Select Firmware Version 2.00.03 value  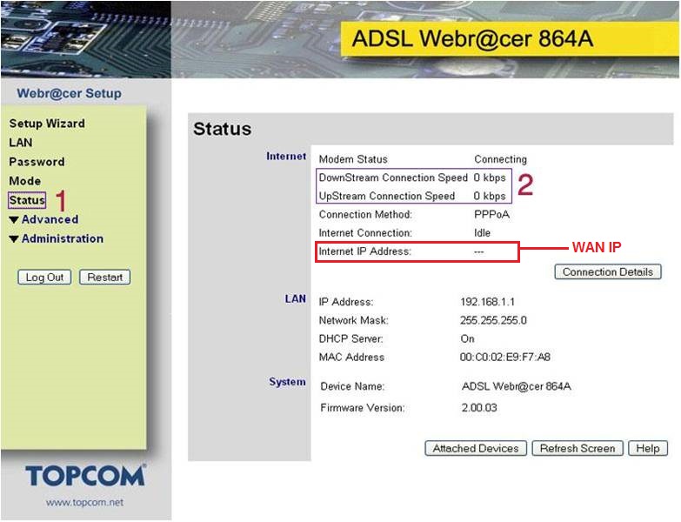click(479, 408)
